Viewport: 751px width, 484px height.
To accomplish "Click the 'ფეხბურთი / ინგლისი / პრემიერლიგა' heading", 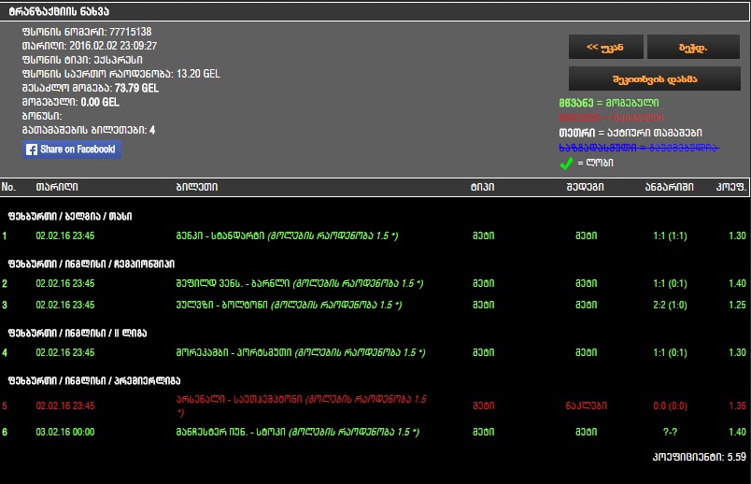I will click(x=93, y=381).
